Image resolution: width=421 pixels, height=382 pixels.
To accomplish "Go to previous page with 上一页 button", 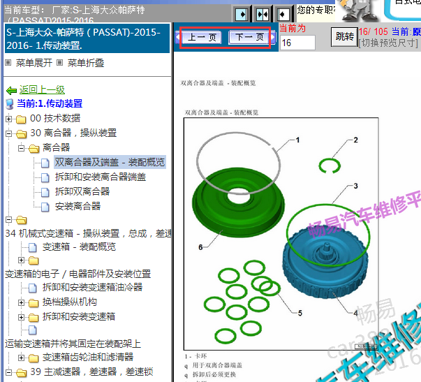I will pos(202,37).
